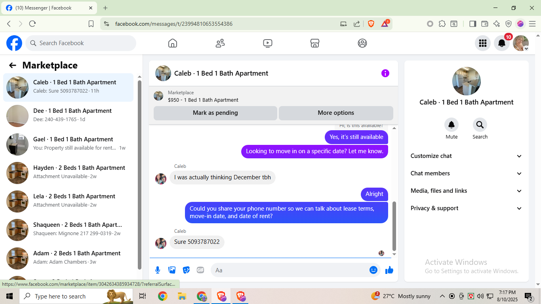
Task: Share this page from address bar
Action: tap(357, 24)
